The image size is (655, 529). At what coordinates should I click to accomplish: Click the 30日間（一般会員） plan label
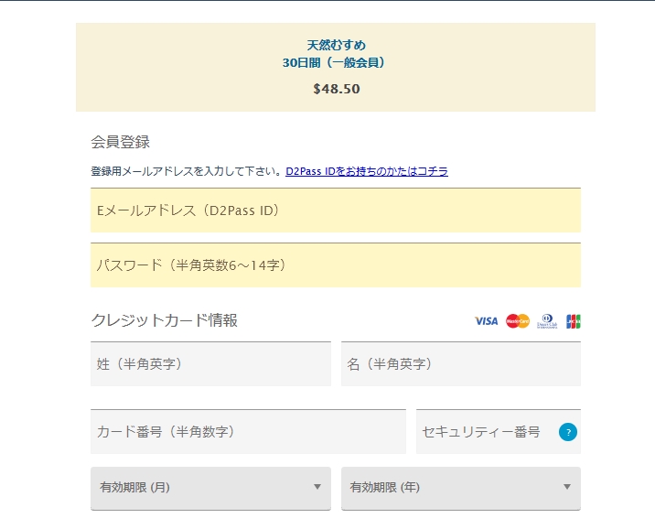coord(336,63)
